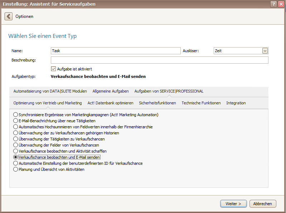Go back with the arrow icon beside Optionen
Viewport: 286px width, 213px height.
(9, 16)
